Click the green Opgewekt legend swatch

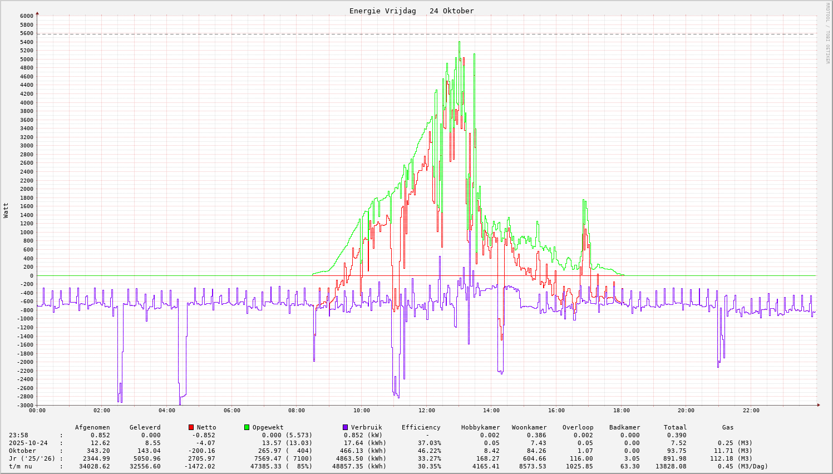click(247, 427)
